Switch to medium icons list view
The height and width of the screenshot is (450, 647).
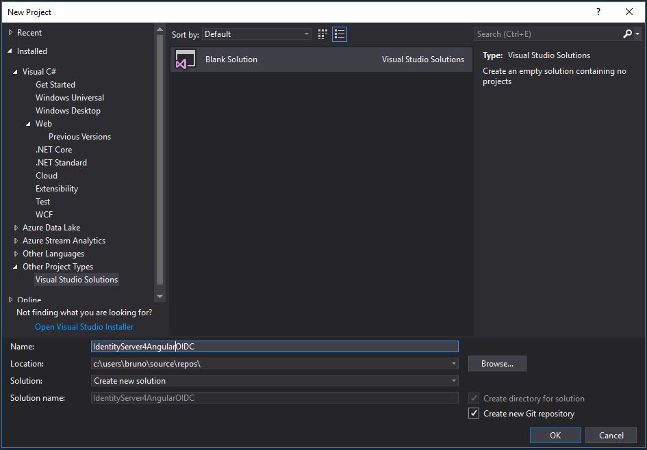pyautogui.click(x=340, y=34)
